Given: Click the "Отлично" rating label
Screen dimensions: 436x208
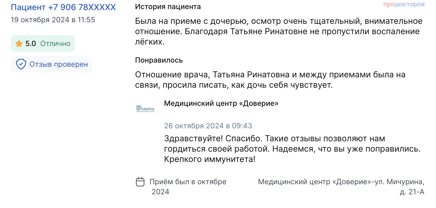Looking at the screenshot, I should click(55, 43).
